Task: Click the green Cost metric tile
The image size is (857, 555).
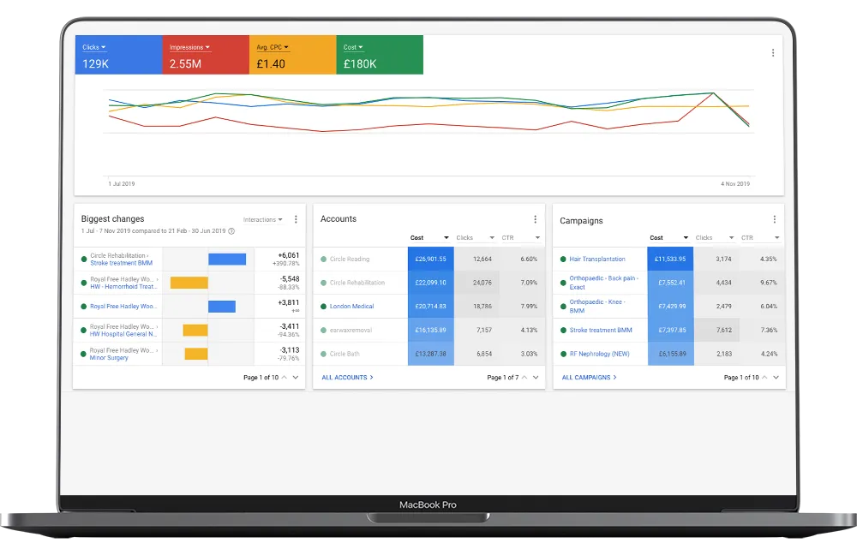Action: (380, 56)
